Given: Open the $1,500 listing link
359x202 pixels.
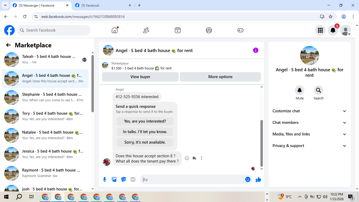Looking at the screenshot, I should pos(141,68).
